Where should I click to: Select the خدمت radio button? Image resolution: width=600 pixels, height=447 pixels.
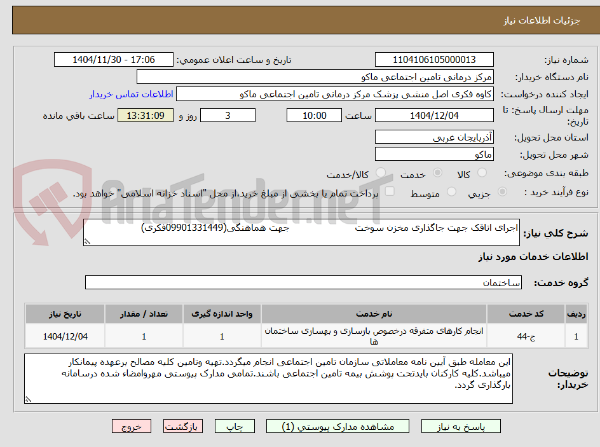click(x=437, y=173)
